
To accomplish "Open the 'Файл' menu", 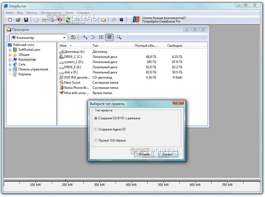I will point(9,13).
